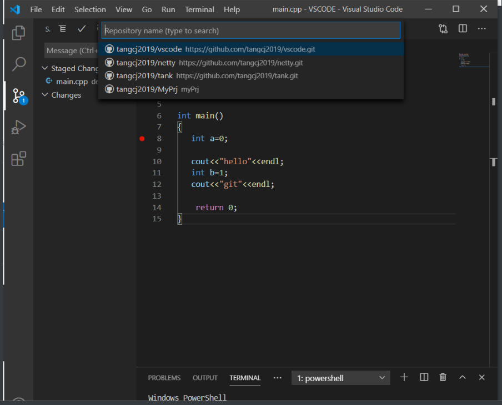Split the editor to the right
Image resolution: width=502 pixels, height=405 pixels.
pyautogui.click(x=463, y=28)
